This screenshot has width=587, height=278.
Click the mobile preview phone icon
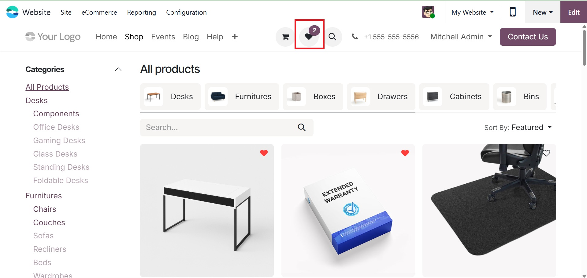(513, 12)
